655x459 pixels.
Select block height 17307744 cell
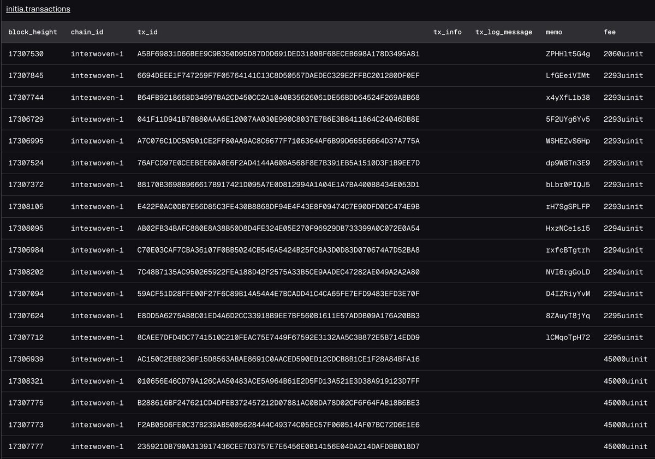[x=26, y=98]
